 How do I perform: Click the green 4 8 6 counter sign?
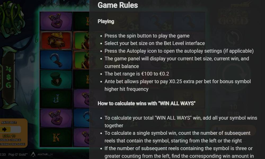point(8,77)
